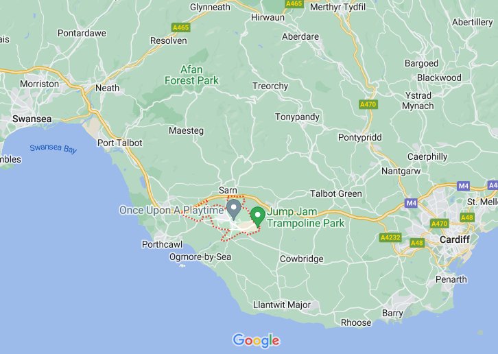This screenshot has width=498, height=354.
Task: Open the Once Upon A Playtime label
Action: [171, 210]
